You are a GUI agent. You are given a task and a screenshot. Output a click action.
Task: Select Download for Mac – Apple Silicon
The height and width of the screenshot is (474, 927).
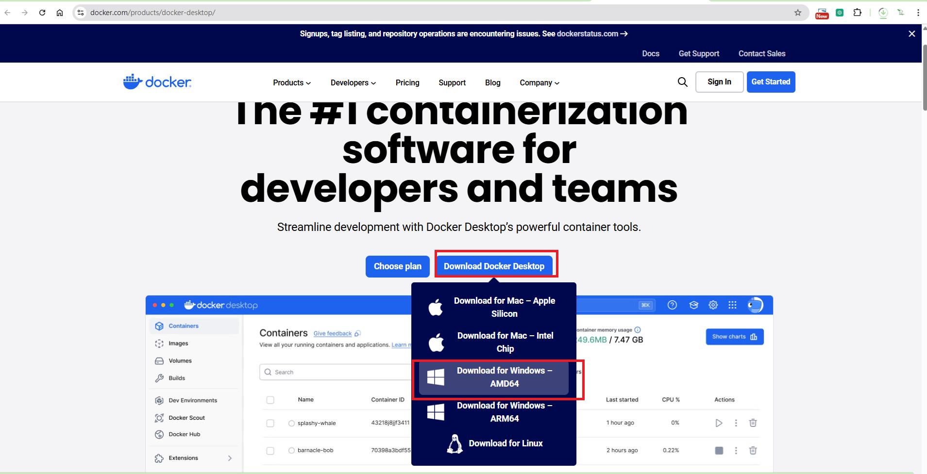pos(493,307)
